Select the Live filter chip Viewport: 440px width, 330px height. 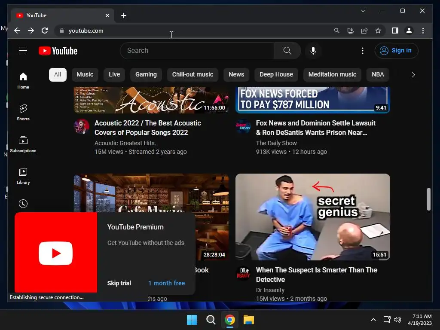click(x=114, y=74)
